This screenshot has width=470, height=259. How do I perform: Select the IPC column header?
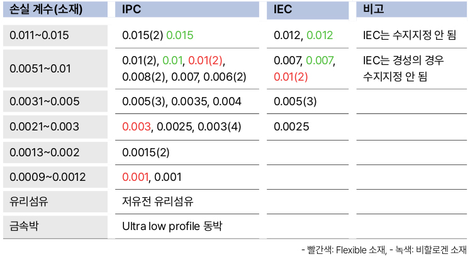[x=187, y=9]
